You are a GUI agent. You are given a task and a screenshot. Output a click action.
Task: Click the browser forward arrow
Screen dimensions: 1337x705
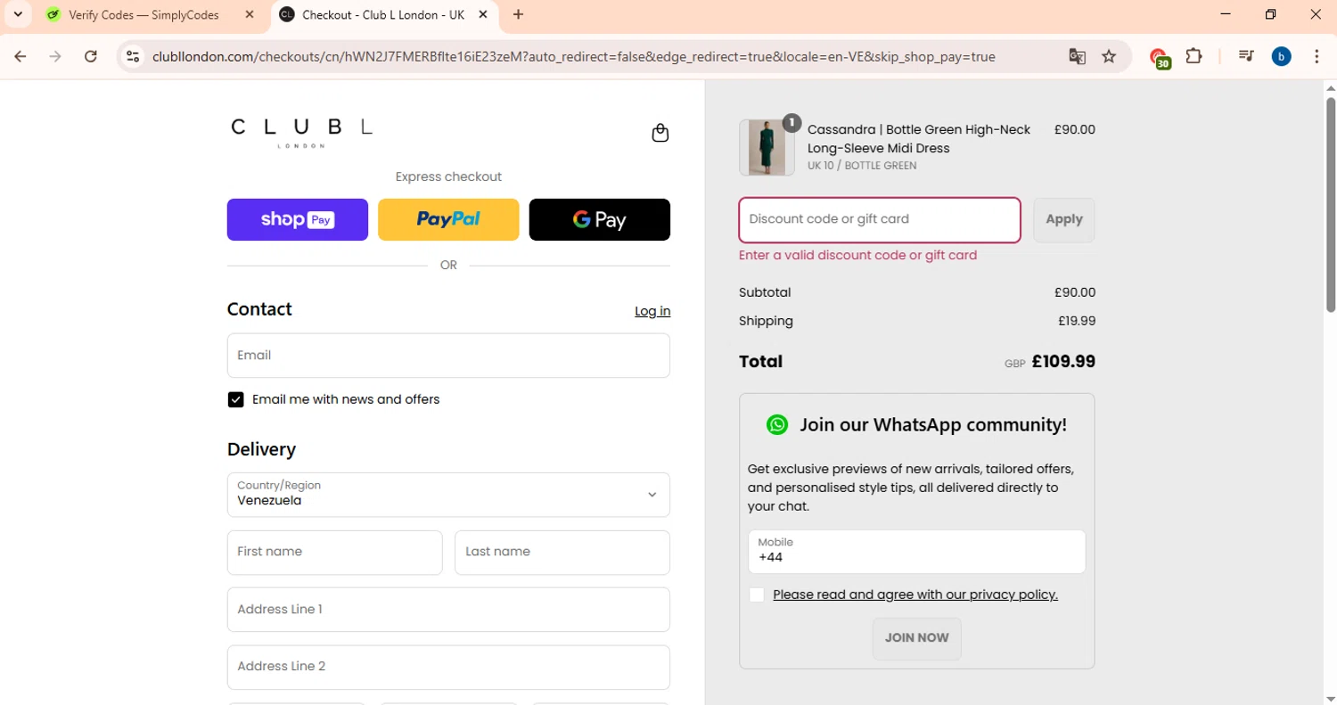pyautogui.click(x=55, y=56)
